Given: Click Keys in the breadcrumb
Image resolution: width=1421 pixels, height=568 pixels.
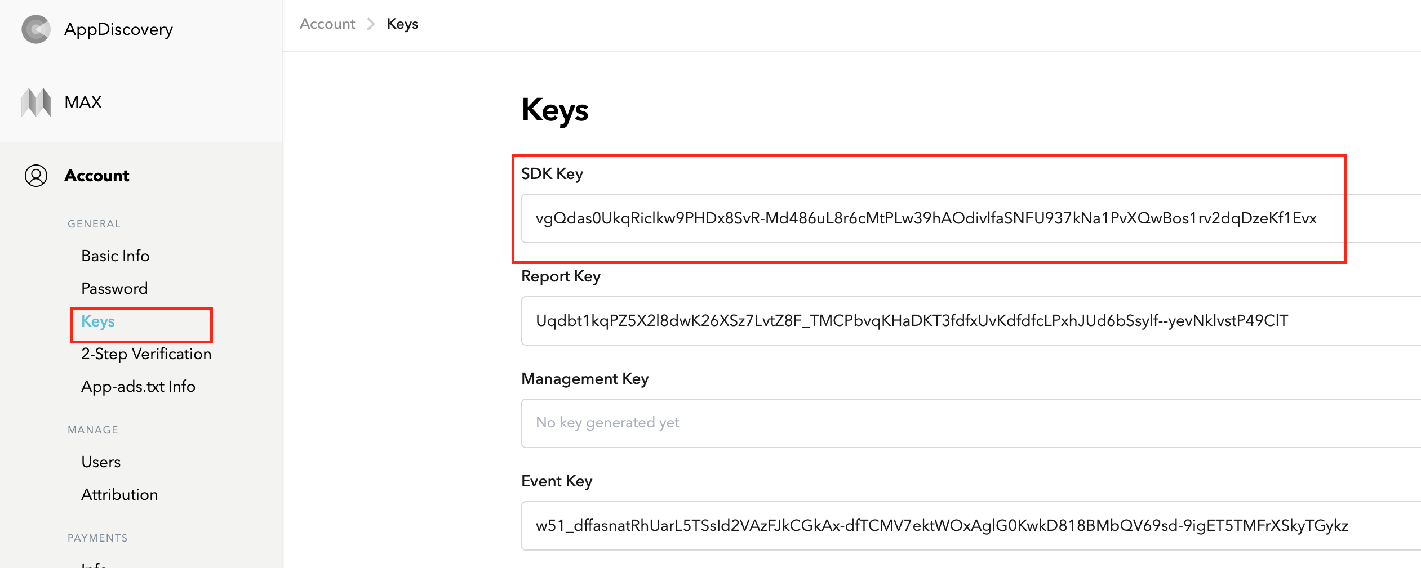Looking at the screenshot, I should (x=402, y=24).
